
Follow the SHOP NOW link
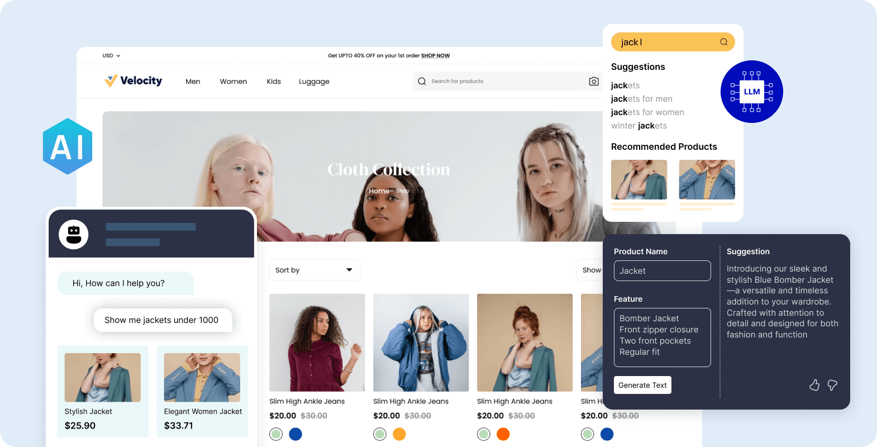[435, 56]
